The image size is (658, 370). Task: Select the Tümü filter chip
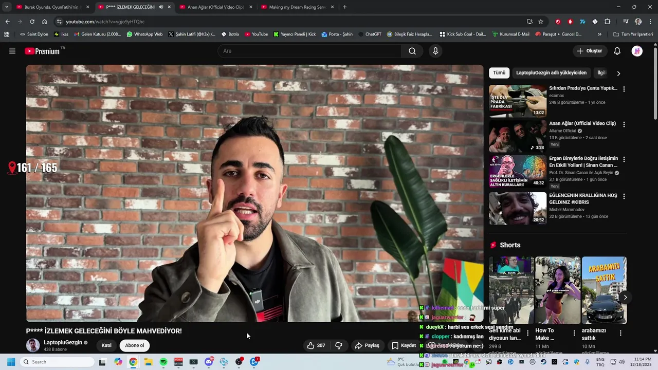[x=499, y=73]
